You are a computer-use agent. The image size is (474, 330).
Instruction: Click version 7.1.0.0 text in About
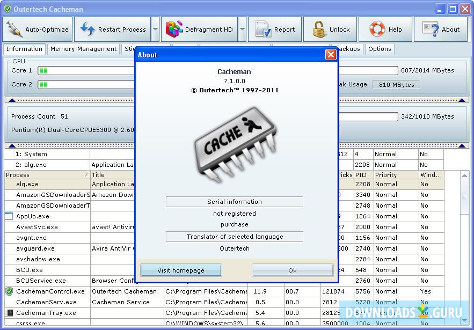(x=234, y=81)
